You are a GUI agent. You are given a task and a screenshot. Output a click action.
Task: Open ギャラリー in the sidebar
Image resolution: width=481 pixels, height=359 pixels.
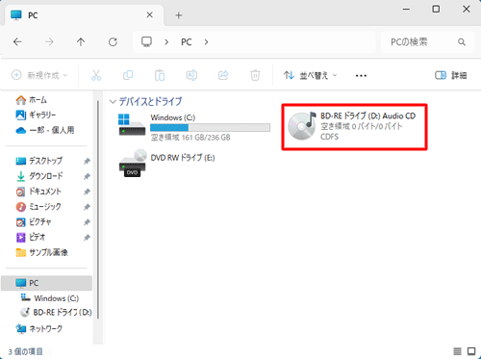click(x=36, y=115)
